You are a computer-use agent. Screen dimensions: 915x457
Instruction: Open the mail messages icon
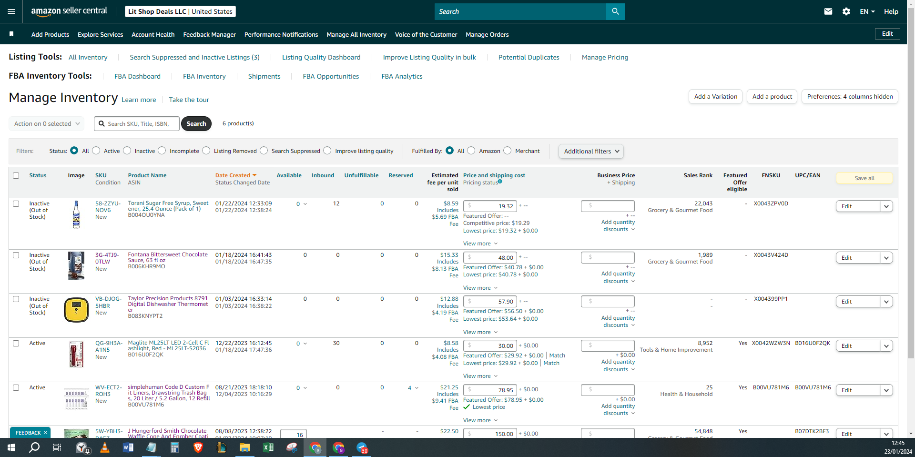coord(828,11)
